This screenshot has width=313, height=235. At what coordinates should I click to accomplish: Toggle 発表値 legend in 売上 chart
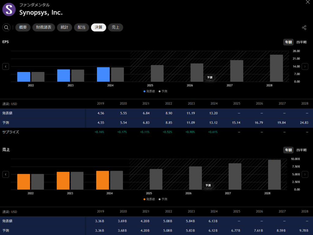(x=149, y=199)
